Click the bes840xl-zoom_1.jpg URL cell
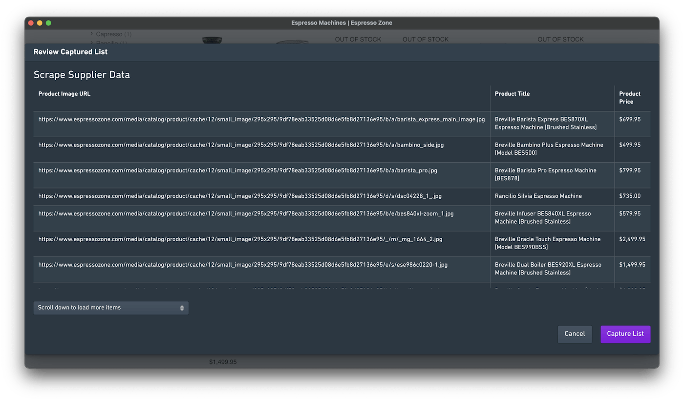The width and height of the screenshot is (684, 401). pos(262,218)
